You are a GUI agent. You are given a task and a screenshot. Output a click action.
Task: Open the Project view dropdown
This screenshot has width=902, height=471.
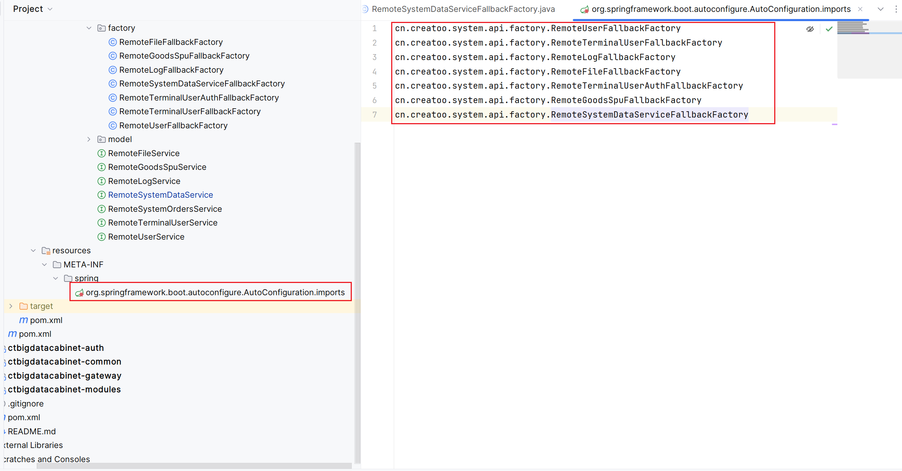tap(50, 9)
